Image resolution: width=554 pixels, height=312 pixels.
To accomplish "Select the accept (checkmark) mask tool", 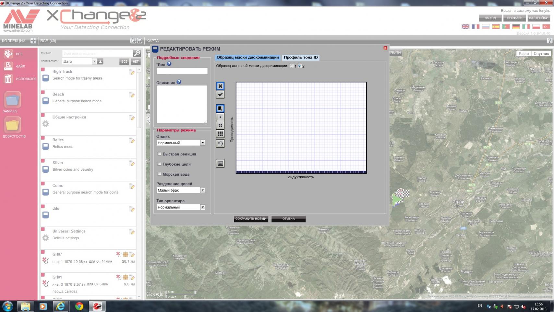I will tap(220, 94).
